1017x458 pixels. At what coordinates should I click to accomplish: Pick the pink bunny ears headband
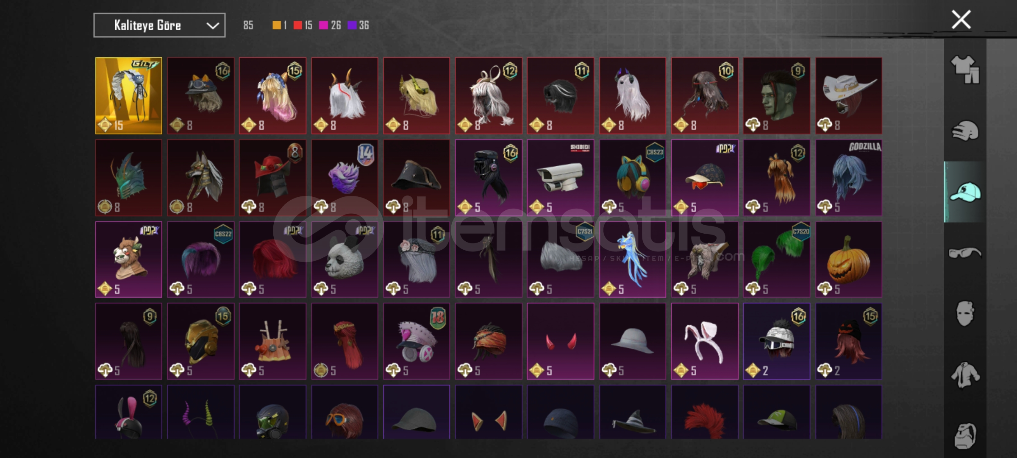click(x=705, y=341)
